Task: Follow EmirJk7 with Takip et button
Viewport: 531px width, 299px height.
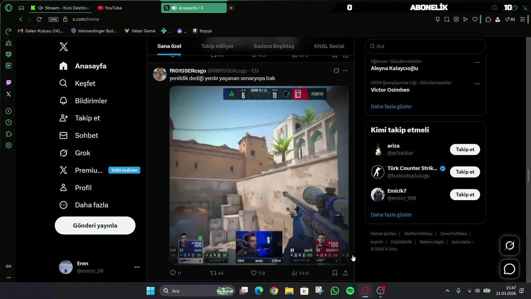Action: (465, 194)
